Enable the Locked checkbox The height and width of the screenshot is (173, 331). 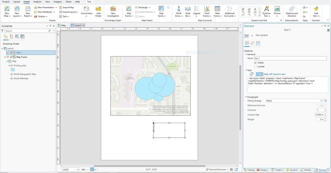click(x=255, y=66)
